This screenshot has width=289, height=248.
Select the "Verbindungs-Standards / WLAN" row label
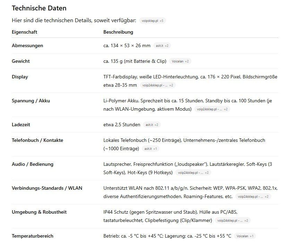pos(47,188)
